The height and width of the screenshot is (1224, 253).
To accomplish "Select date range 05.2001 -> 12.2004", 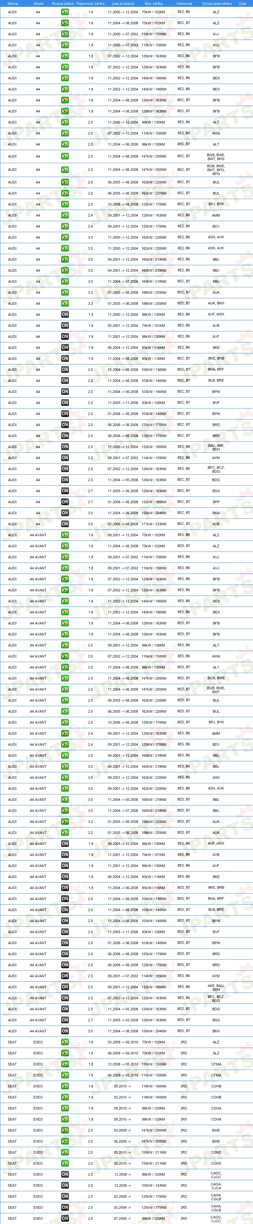I will tap(123, 326).
